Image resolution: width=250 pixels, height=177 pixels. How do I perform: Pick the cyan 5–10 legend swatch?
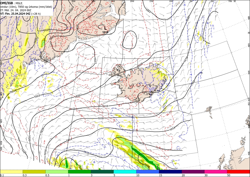pyautogui.click(x=125, y=172)
